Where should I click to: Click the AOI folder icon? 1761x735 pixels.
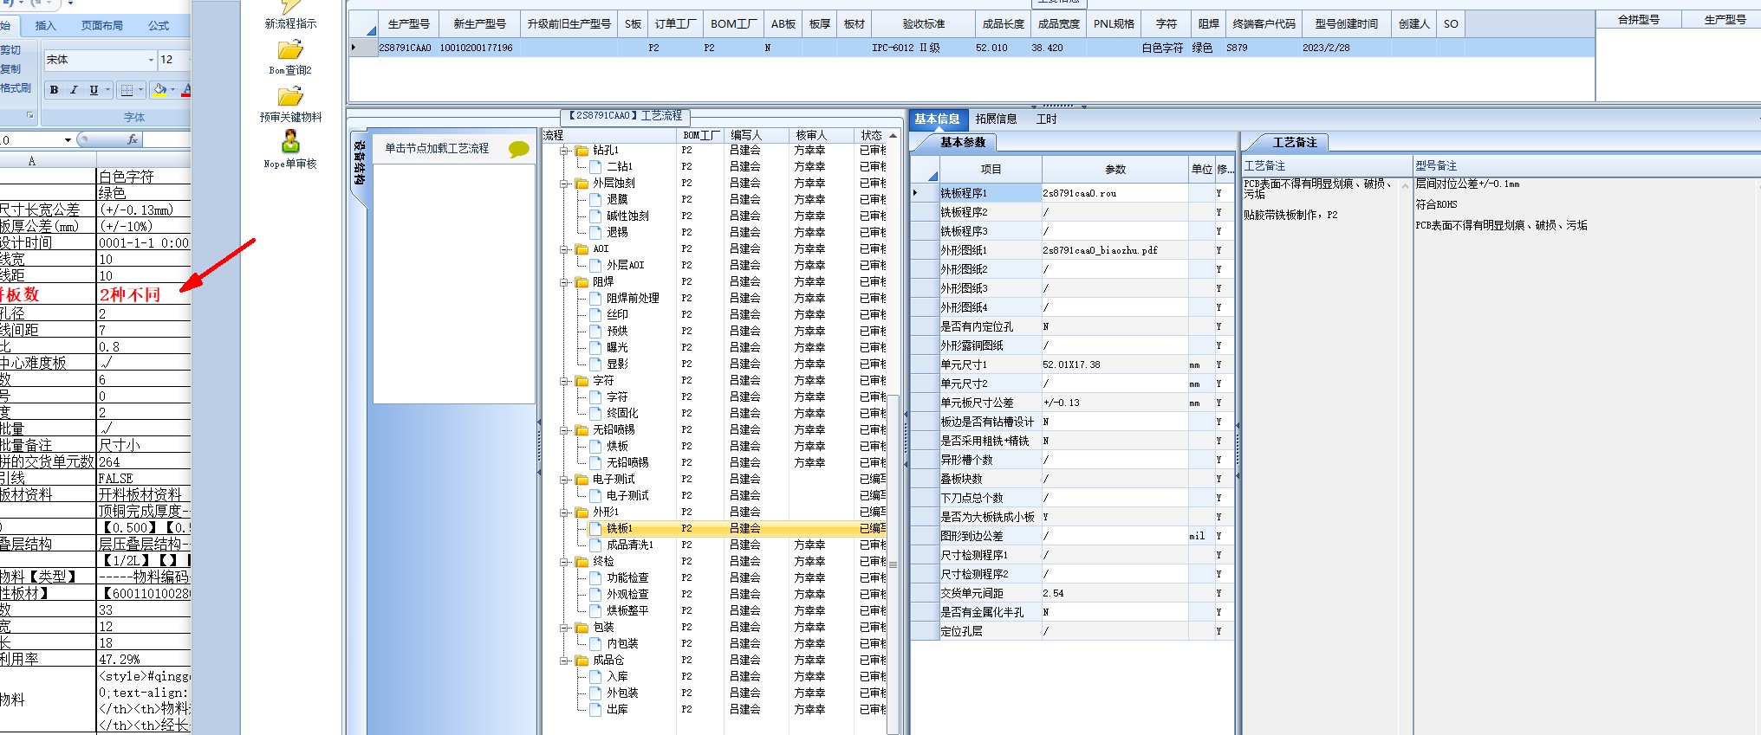(582, 249)
